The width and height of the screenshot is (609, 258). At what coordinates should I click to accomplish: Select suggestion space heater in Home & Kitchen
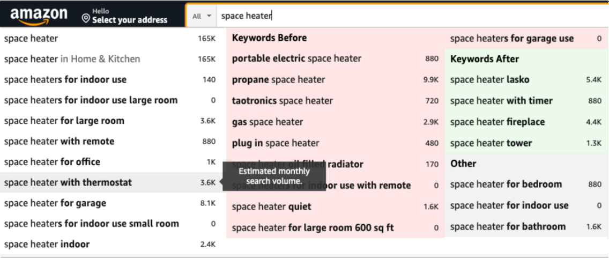pos(72,59)
